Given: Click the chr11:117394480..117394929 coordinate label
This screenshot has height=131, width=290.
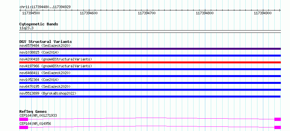Looking at the screenshot, I should (x=45, y=7).
